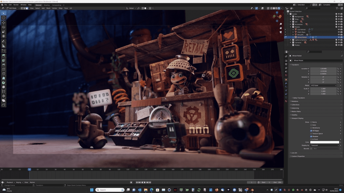The height and width of the screenshot is (193, 344).
Task: Expand the Delta Transform section
Action: click(300, 98)
